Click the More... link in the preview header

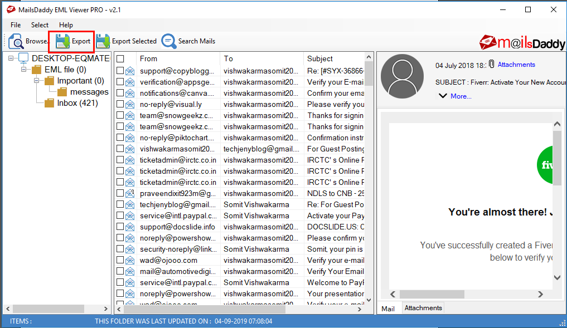click(461, 96)
